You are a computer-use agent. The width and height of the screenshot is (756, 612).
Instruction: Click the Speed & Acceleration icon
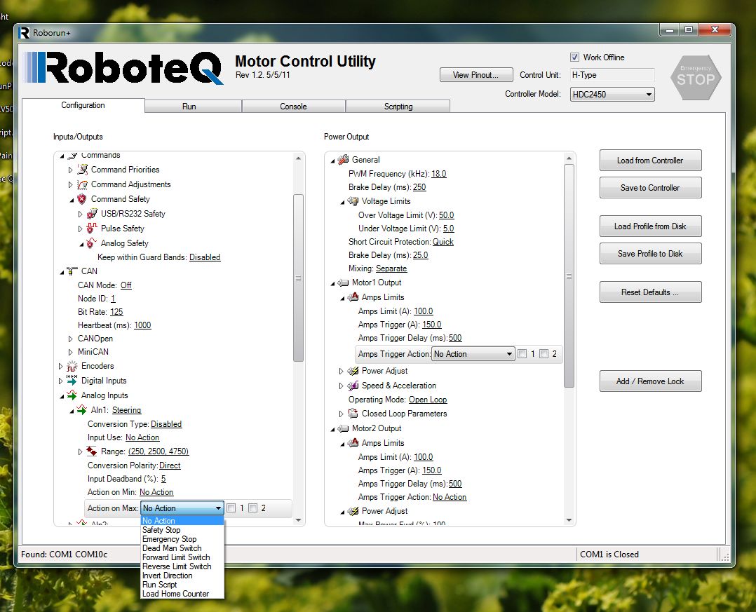point(353,386)
